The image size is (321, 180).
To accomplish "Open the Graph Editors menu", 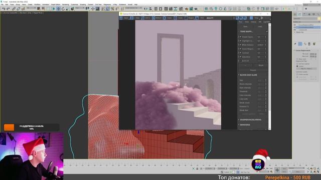I will (x=56, y=4).
